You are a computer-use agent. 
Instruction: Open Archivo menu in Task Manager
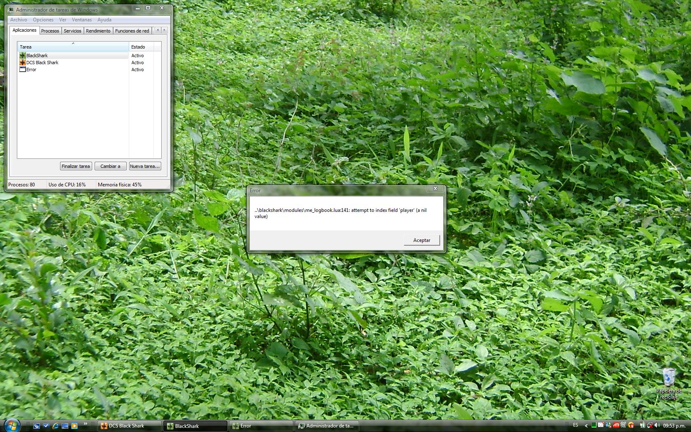point(19,20)
